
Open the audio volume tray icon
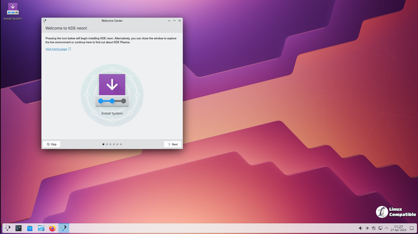361,228
